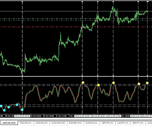
Task: Select the active USDCAD,M30 tab
Action: tap(9, 123)
